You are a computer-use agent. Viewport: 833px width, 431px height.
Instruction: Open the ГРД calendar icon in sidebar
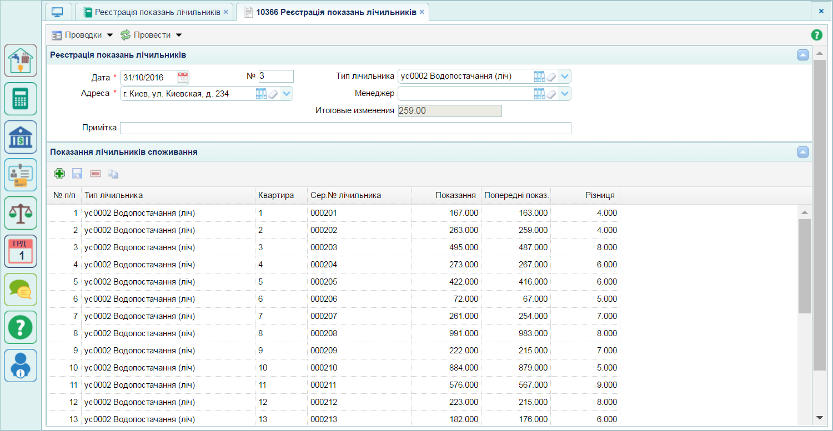[x=21, y=251]
